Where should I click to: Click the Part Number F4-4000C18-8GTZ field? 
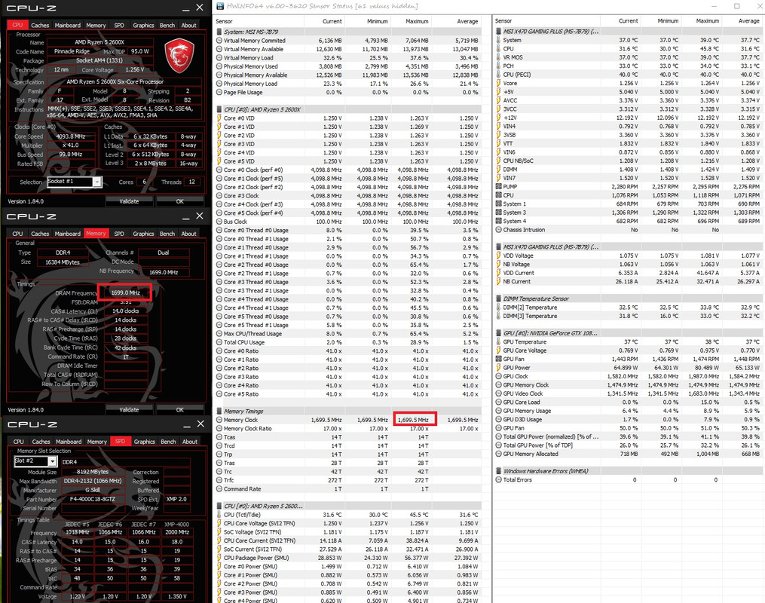click(x=93, y=499)
